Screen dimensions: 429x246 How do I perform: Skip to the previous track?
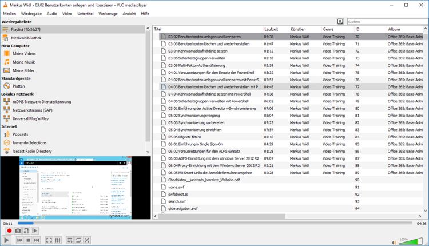pos(19,240)
